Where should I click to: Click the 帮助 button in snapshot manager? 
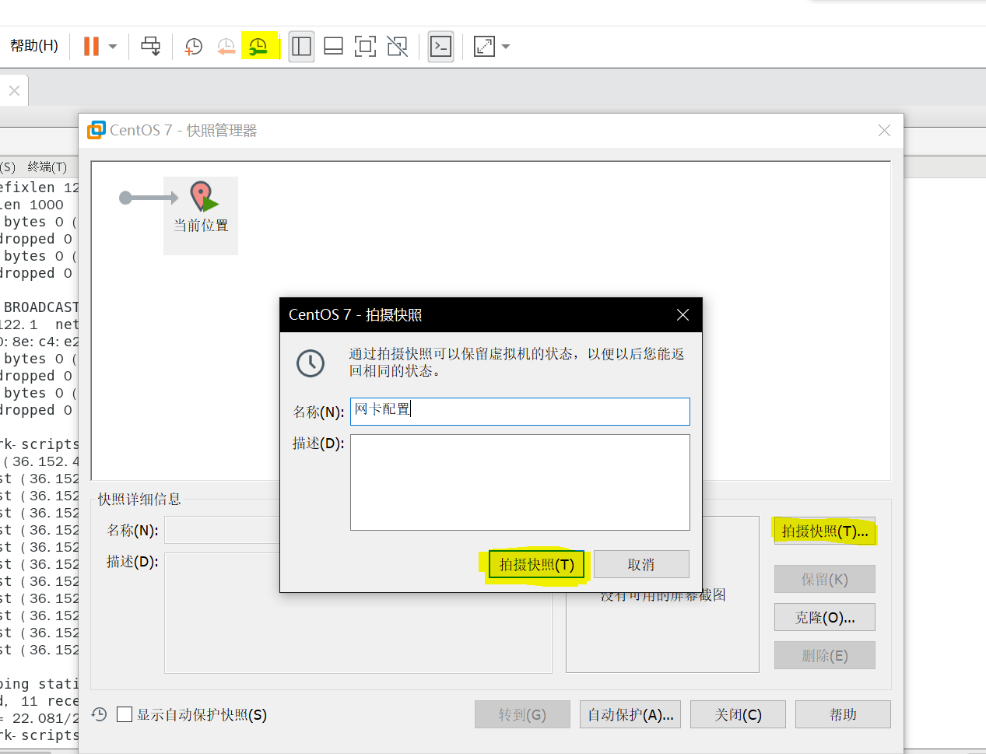click(843, 714)
